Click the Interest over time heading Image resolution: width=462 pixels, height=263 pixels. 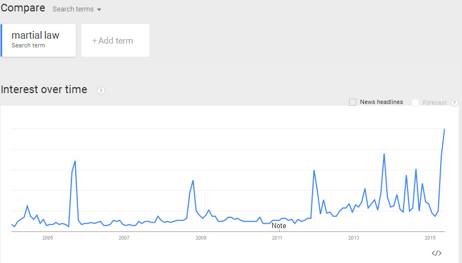[44, 89]
